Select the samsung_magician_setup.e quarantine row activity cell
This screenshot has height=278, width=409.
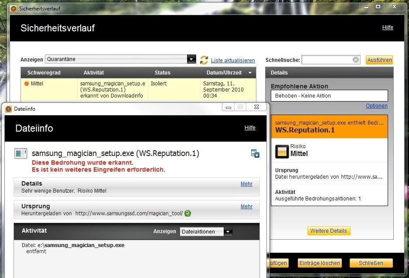pos(112,90)
